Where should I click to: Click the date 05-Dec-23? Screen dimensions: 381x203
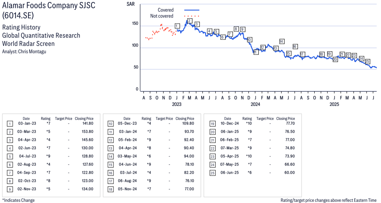click(127, 123)
